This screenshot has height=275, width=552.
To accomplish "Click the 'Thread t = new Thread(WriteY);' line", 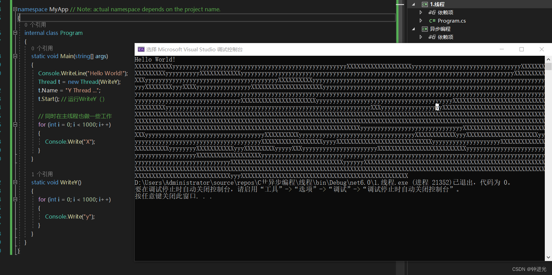I will tap(79, 82).
